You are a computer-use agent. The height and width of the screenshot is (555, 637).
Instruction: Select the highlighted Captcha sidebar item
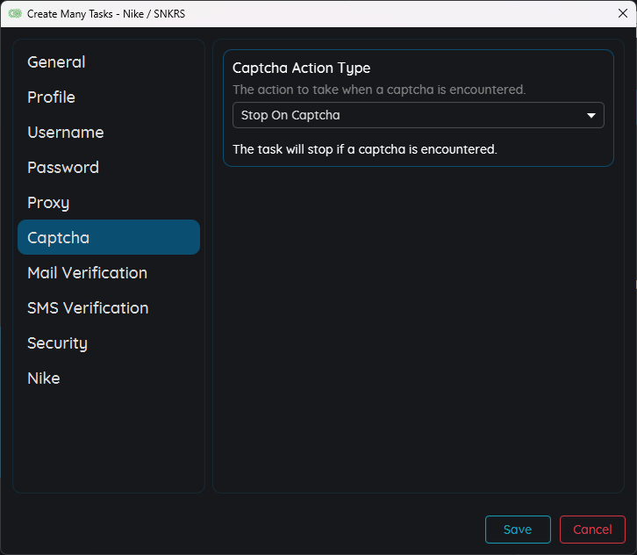coord(108,238)
